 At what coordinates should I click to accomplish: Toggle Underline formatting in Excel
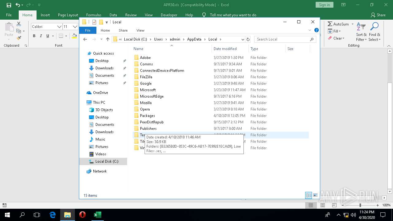point(48,36)
